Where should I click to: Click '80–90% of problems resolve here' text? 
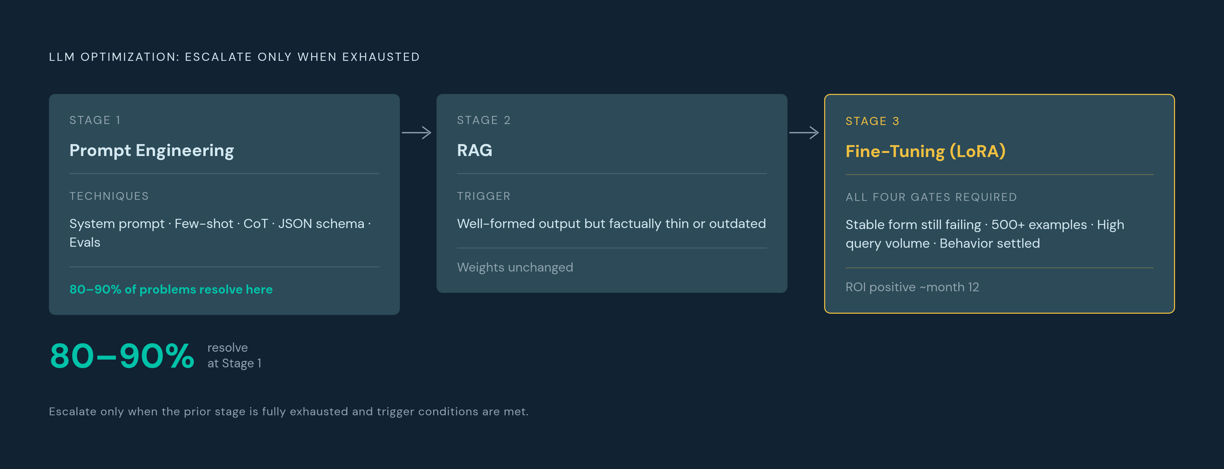pos(171,289)
